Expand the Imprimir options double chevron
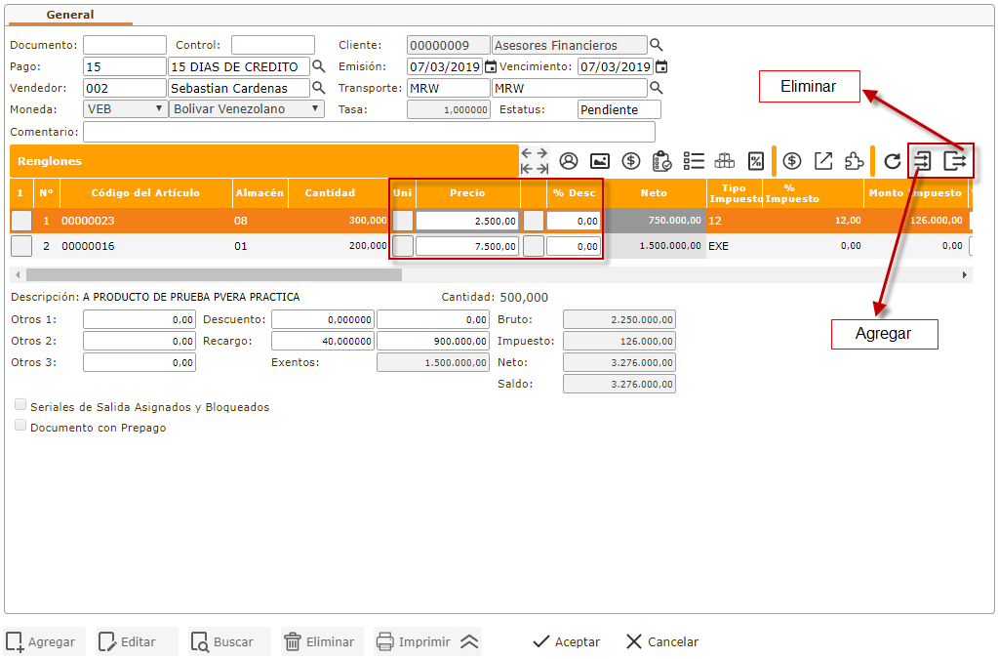Screen dimensions: 998x659 tap(469, 641)
